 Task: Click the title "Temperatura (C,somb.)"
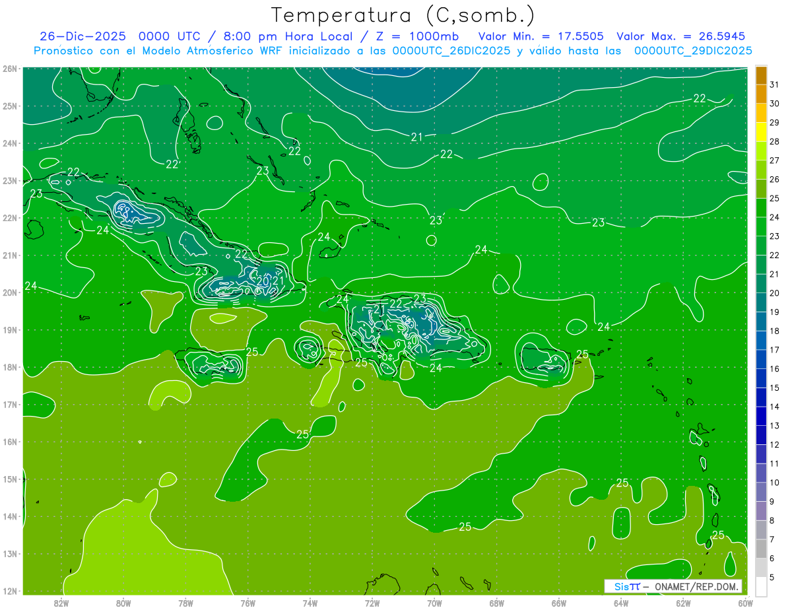(x=403, y=15)
